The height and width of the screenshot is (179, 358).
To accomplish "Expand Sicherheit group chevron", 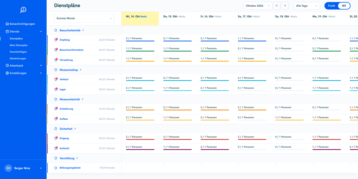I will (x=75, y=129).
